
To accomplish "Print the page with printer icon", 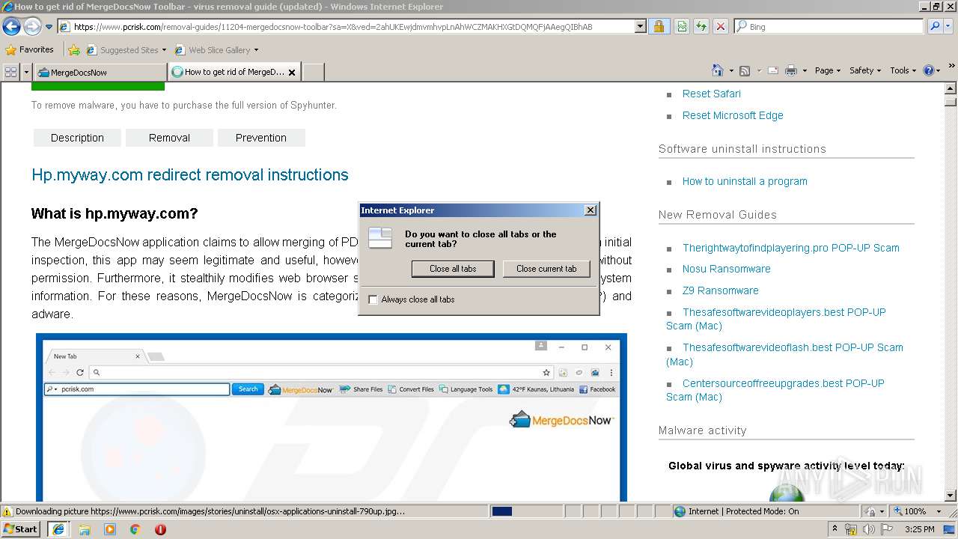I will (x=791, y=70).
